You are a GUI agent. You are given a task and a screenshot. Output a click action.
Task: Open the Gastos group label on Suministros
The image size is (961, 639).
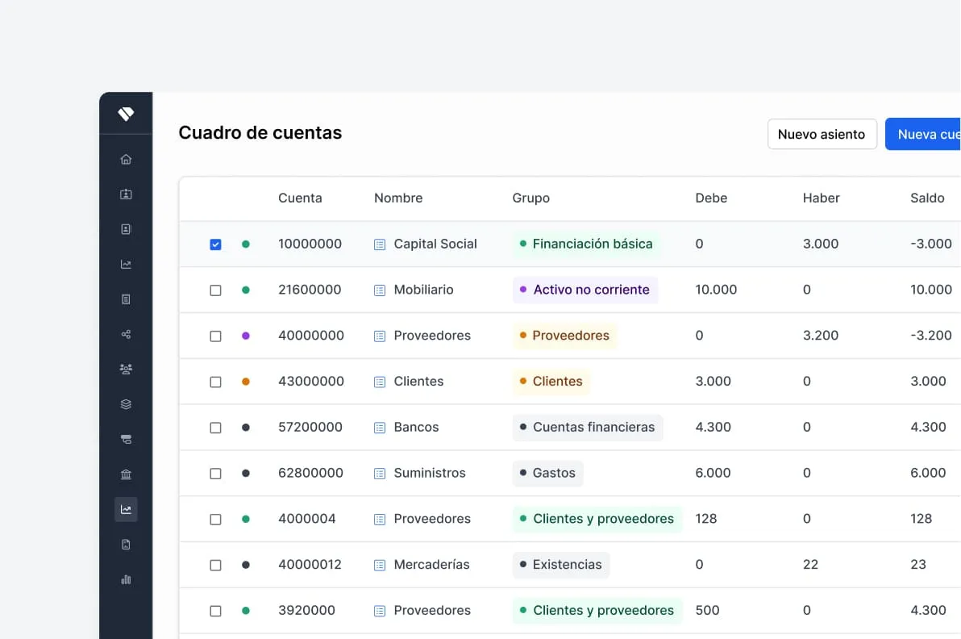tap(547, 474)
